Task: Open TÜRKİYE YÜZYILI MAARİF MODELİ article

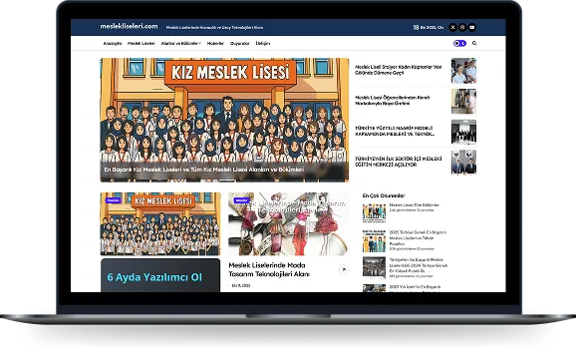Action: tap(395, 131)
